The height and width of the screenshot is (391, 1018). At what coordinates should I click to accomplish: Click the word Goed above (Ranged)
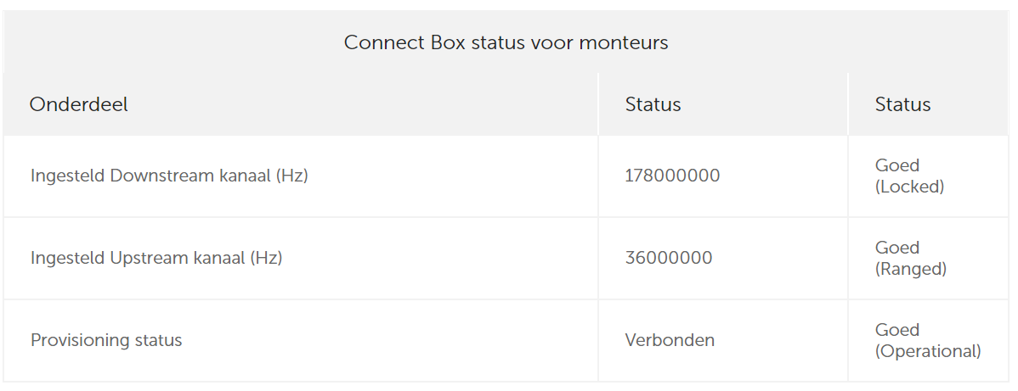(x=897, y=248)
